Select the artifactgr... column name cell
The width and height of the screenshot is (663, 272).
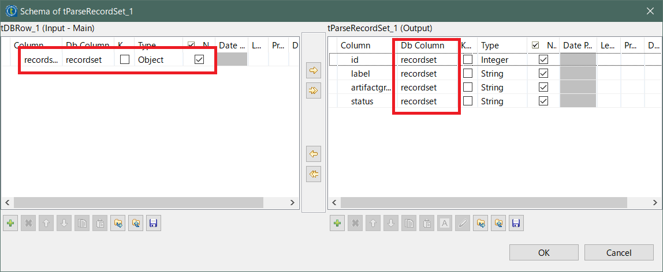(x=370, y=88)
